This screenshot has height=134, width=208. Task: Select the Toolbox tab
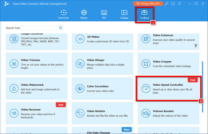[x=144, y=14]
